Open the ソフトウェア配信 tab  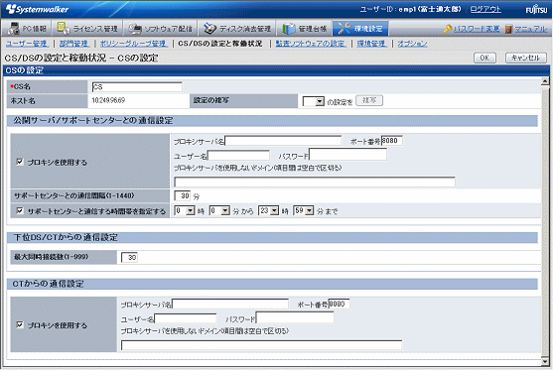(160, 28)
